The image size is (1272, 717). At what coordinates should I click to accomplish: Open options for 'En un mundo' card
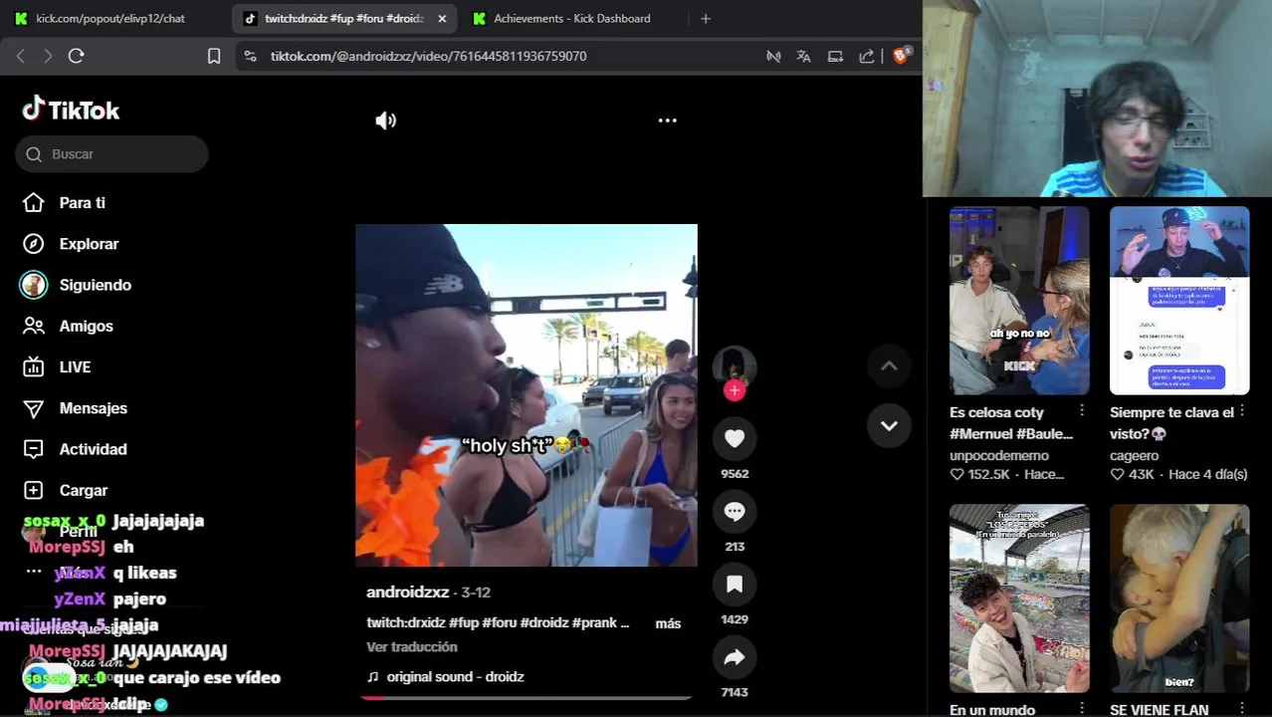click(x=1082, y=708)
